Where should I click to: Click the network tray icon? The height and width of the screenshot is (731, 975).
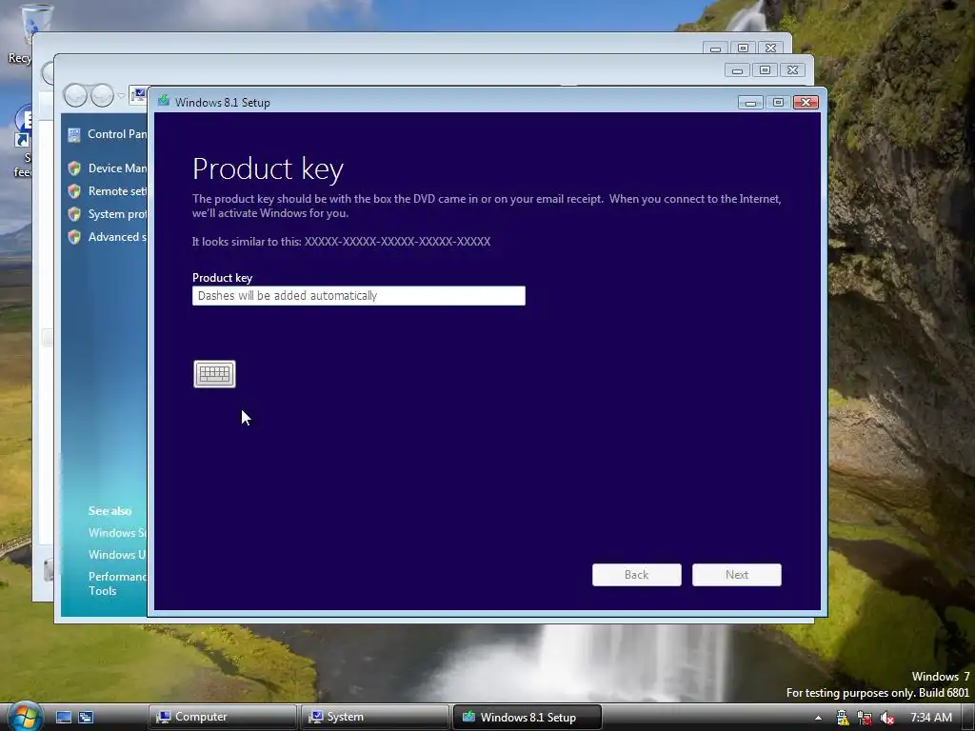point(865,718)
